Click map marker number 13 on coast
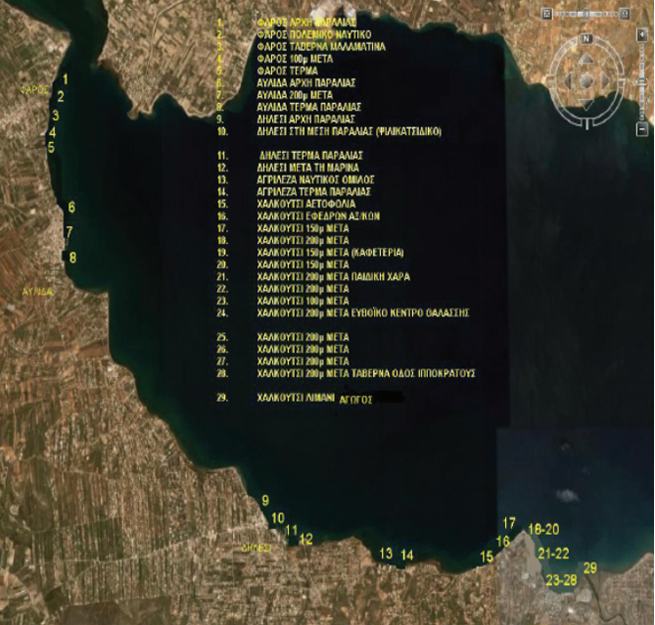Image resolution: width=655 pixels, height=625 pixels. point(386,553)
